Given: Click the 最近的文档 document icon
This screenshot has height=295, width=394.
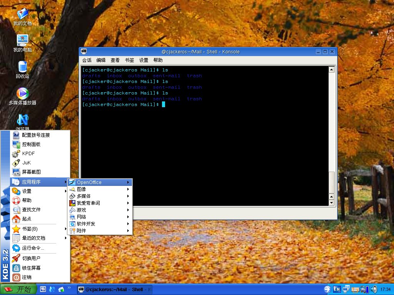Looking at the screenshot, I should pyautogui.click(x=16, y=238).
